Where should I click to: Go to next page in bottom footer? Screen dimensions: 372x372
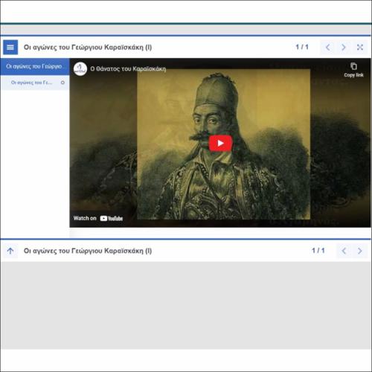tap(360, 251)
